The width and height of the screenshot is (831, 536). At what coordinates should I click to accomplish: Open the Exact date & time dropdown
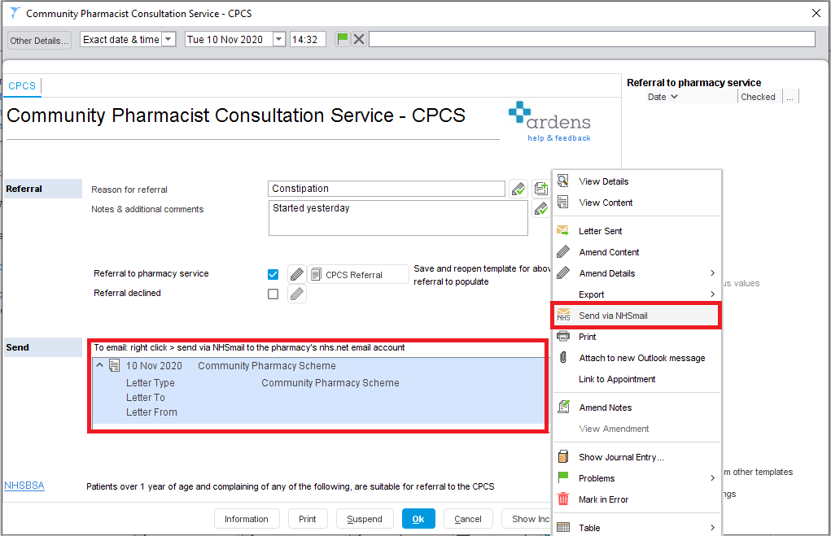point(168,39)
